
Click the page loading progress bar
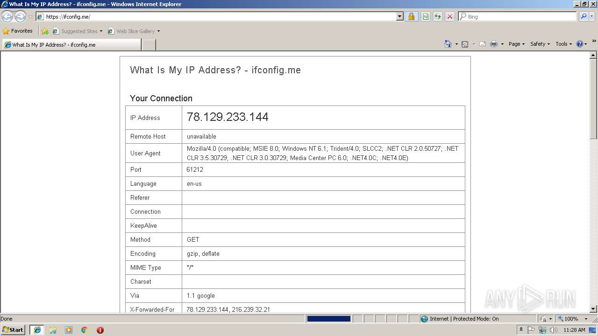point(329,319)
